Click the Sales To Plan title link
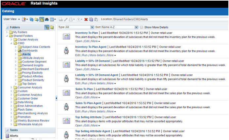Image resolution: width=229 pixels, height=140 pixels. (x=84, y=89)
